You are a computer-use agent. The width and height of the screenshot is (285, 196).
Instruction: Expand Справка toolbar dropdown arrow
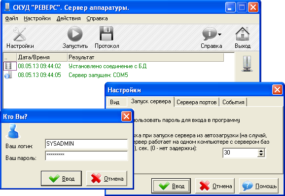[x=219, y=34]
